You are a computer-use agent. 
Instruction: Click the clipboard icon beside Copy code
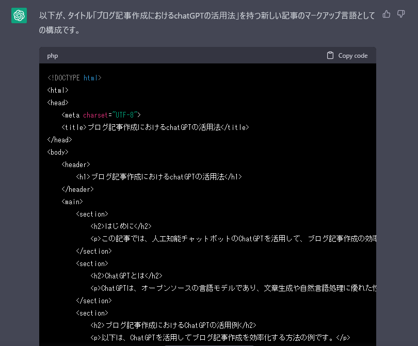coord(330,55)
